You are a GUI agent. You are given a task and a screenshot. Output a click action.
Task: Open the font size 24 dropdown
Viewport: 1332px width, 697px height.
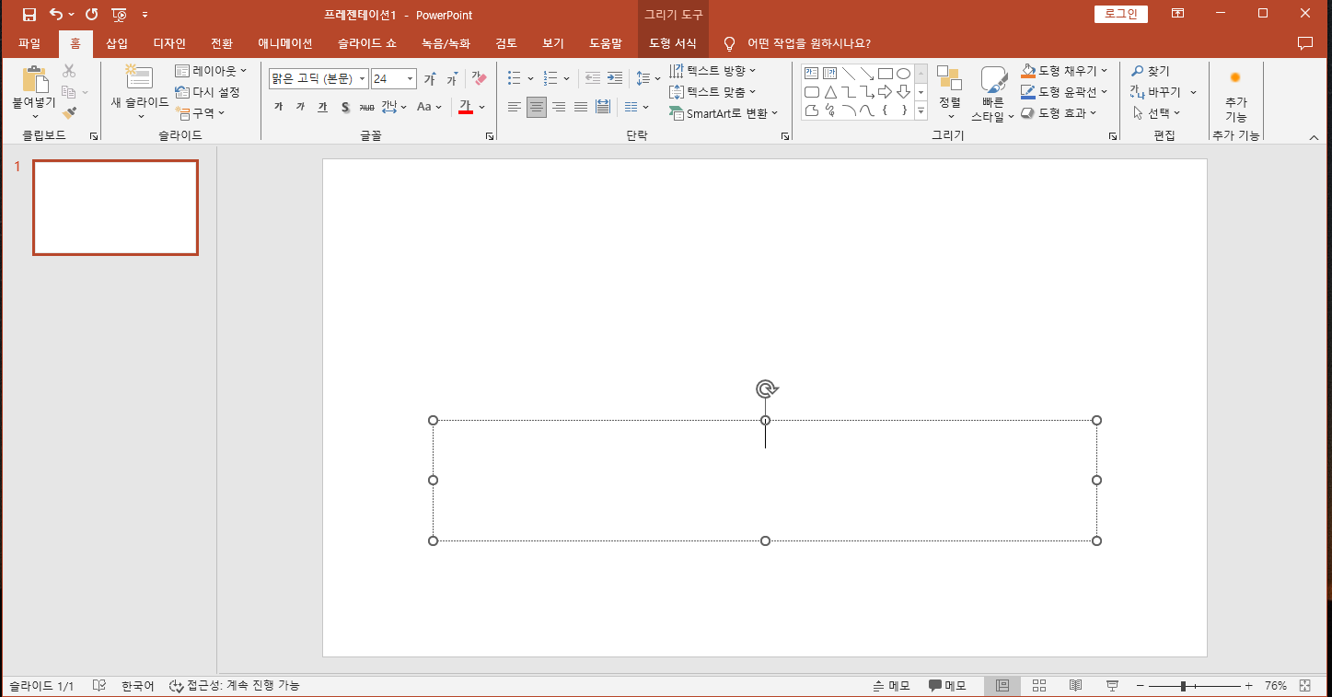click(411, 79)
